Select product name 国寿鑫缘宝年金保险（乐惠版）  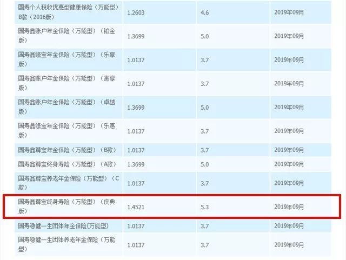[x=66, y=130]
